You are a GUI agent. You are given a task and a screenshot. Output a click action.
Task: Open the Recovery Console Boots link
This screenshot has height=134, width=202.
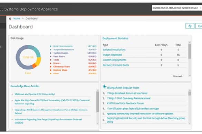point(116,65)
